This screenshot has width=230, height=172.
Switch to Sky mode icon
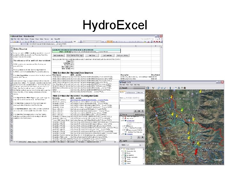pyautogui.click(x=185, y=88)
